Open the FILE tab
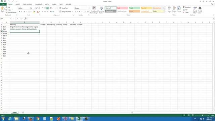Viewport: 215px width, 121px height. pos(3,4)
